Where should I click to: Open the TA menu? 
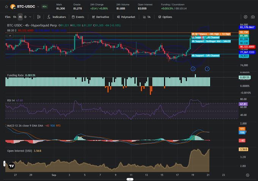[147, 17]
